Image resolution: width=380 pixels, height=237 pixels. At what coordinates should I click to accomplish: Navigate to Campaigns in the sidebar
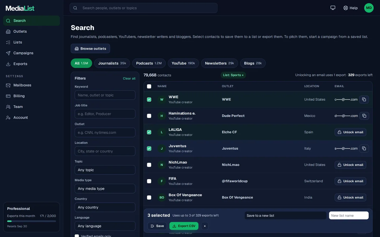(x=31, y=53)
